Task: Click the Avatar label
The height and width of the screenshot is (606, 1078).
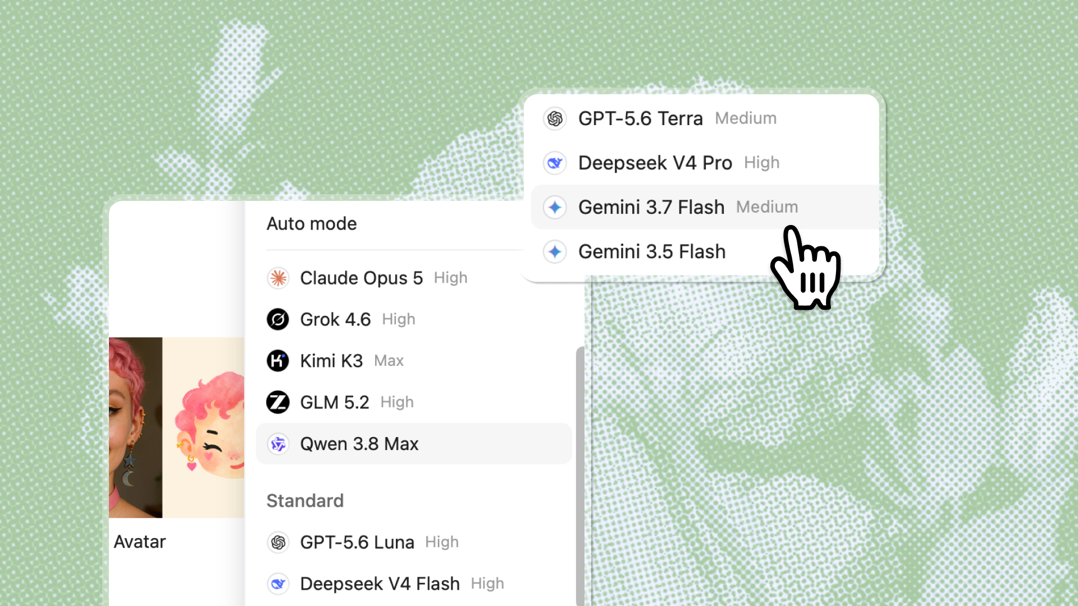Action: (140, 541)
